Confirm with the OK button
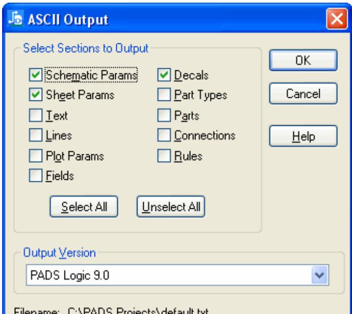Image resolution: width=352 pixels, height=314 pixels. click(x=303, y=60)
